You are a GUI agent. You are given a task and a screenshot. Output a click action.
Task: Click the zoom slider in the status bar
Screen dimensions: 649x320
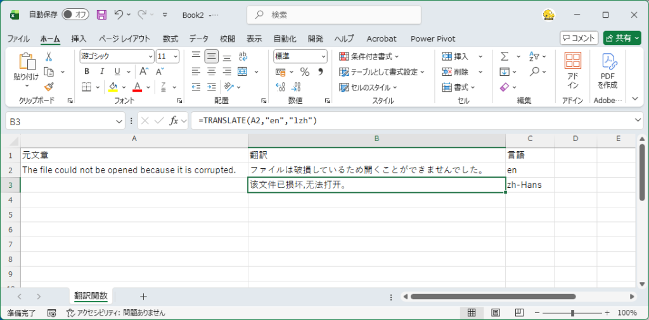tap(572, 312)
